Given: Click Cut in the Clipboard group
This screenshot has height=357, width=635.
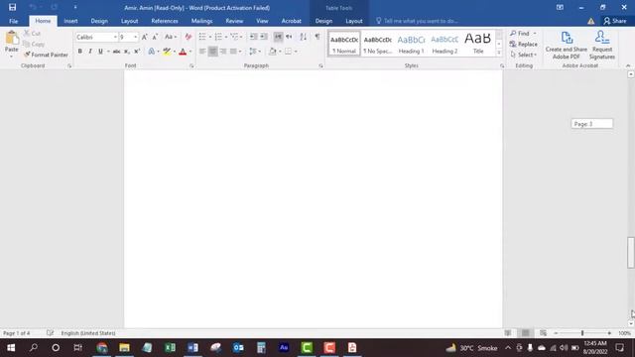Looking at the screenshot, I should click(x=32, y=34).
